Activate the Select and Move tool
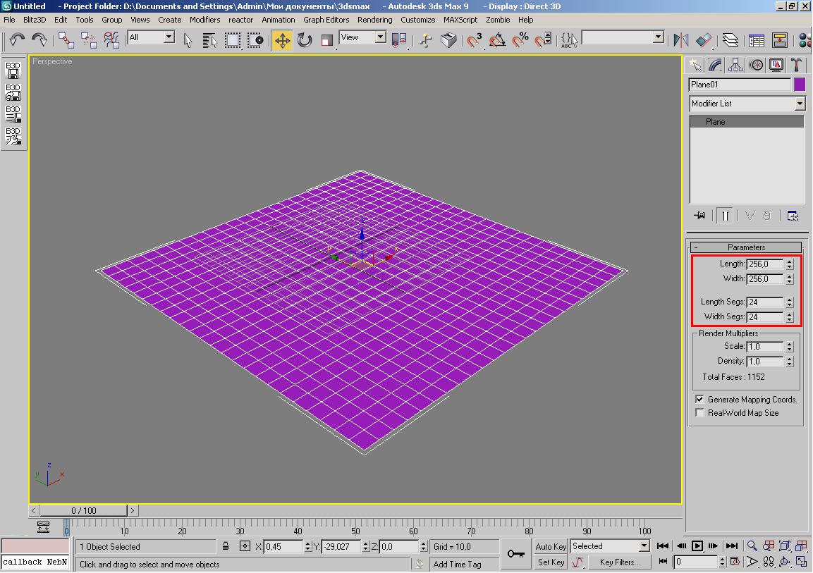813x573 pixels. click(282, 40)
